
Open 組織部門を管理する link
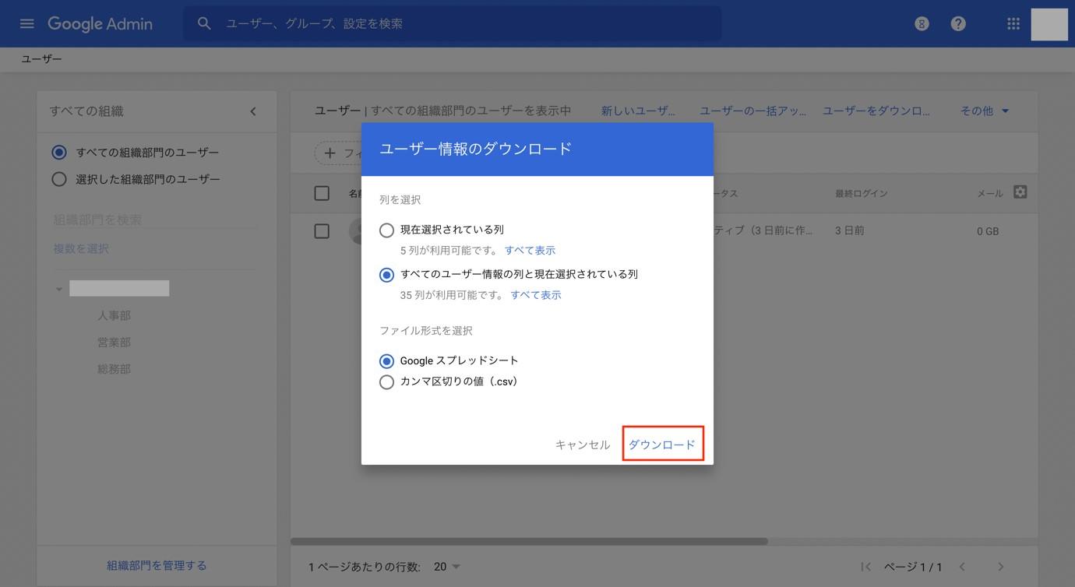coord(156,565)
